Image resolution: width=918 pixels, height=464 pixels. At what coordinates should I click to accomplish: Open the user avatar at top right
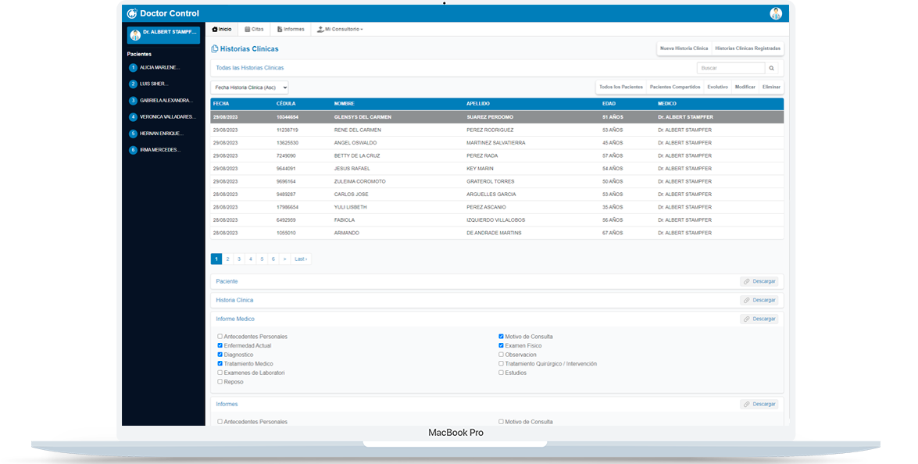coord(775,13)
